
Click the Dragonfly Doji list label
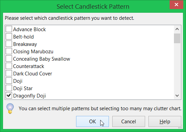tap(29, 96)
